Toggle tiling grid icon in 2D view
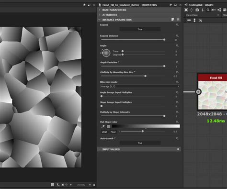This screenshot has width=227, height=189. coord(52,185)
